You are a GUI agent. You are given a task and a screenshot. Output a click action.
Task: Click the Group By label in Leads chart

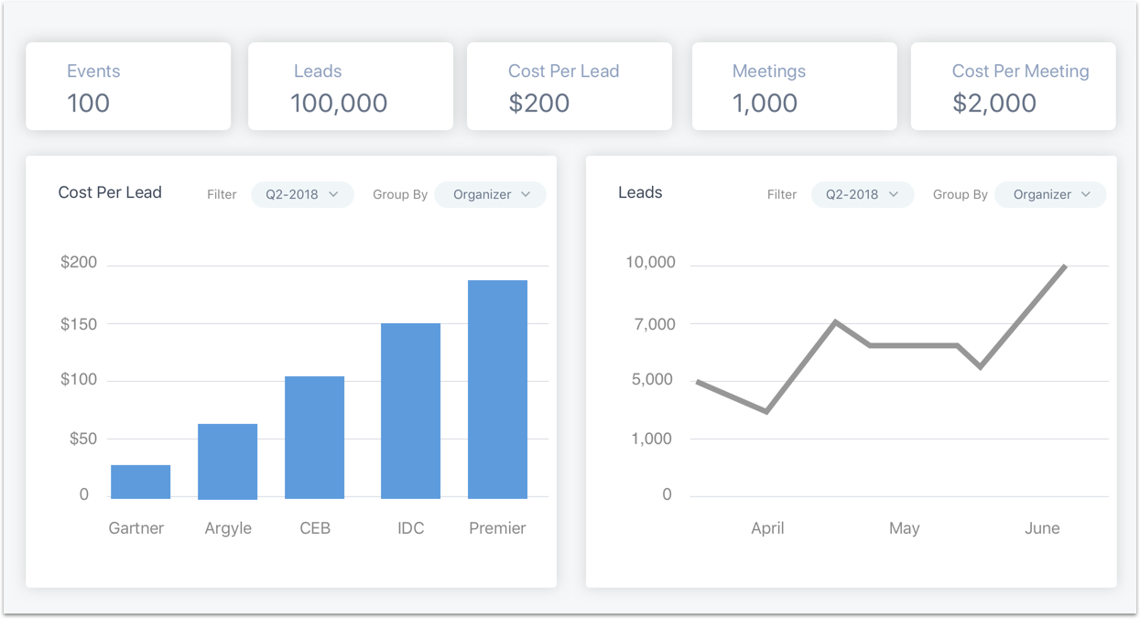pyautogui.click(x=960, y=194)
